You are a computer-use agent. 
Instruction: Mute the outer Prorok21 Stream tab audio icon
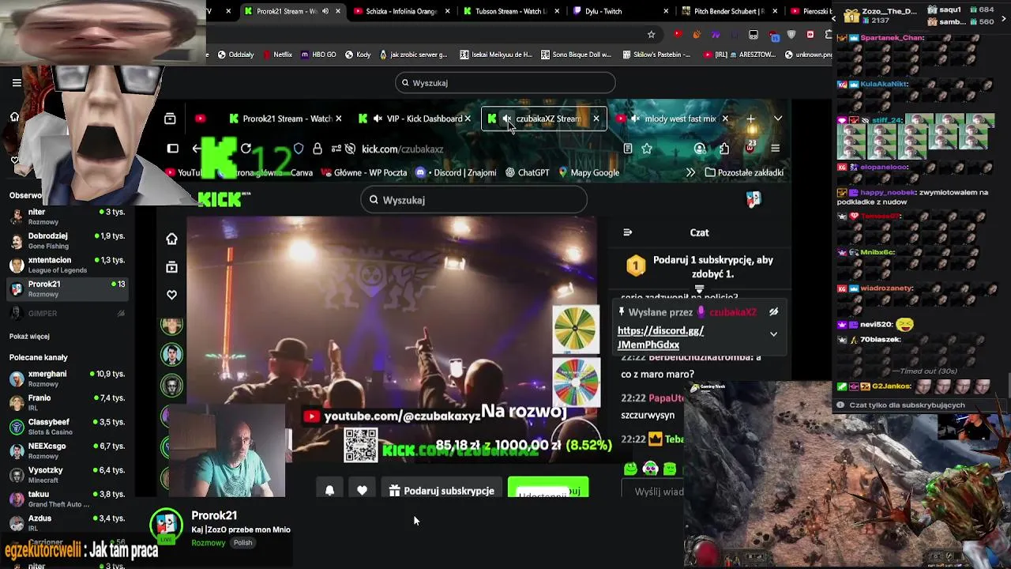coord(325,11)
